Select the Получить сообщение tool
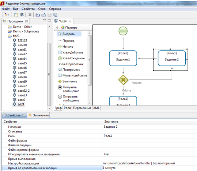The image size is (197, 171). coord(69,89)
